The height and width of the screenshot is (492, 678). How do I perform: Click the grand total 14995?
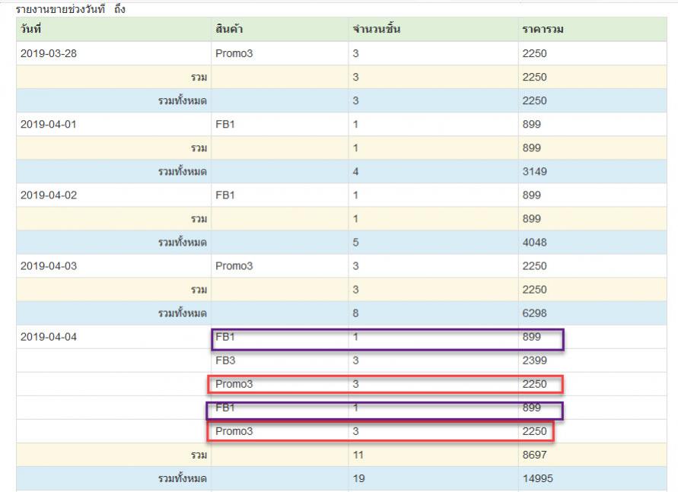pyautogui.click(x=537, y=478)
